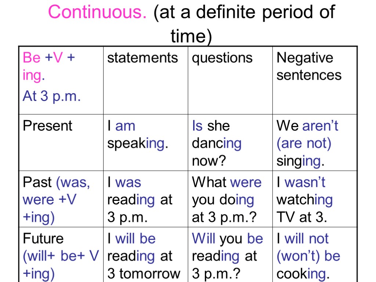Click the "I was reading at 3 p.m." cell
Viewport: 376px width, 282px height.
point(140,199)
